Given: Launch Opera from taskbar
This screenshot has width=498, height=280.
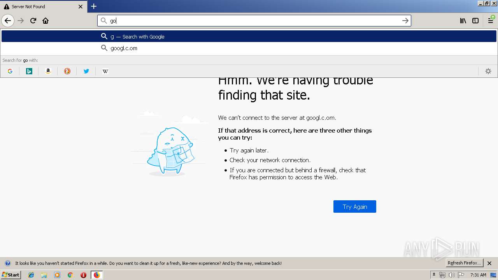Looking at the screenshot, I should pos(83,275).
